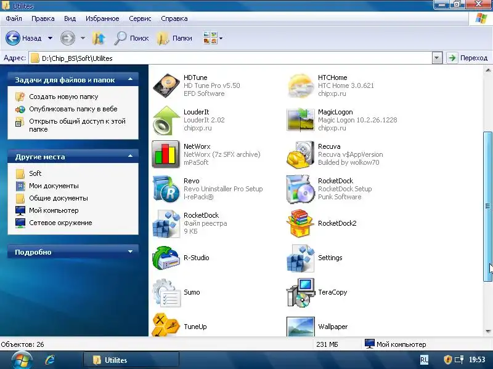Click the TeraCopy file name label

(x=332, y=292)
